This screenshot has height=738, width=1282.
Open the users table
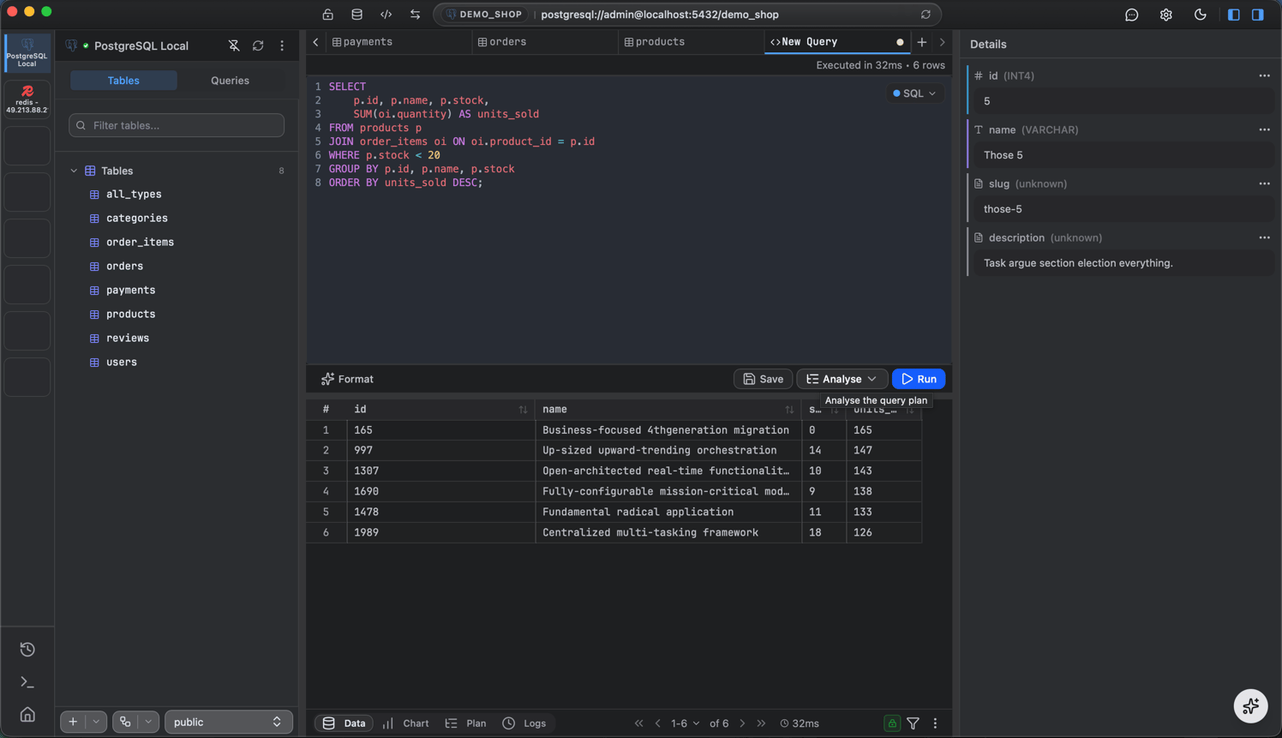click(x=122, y=363)
